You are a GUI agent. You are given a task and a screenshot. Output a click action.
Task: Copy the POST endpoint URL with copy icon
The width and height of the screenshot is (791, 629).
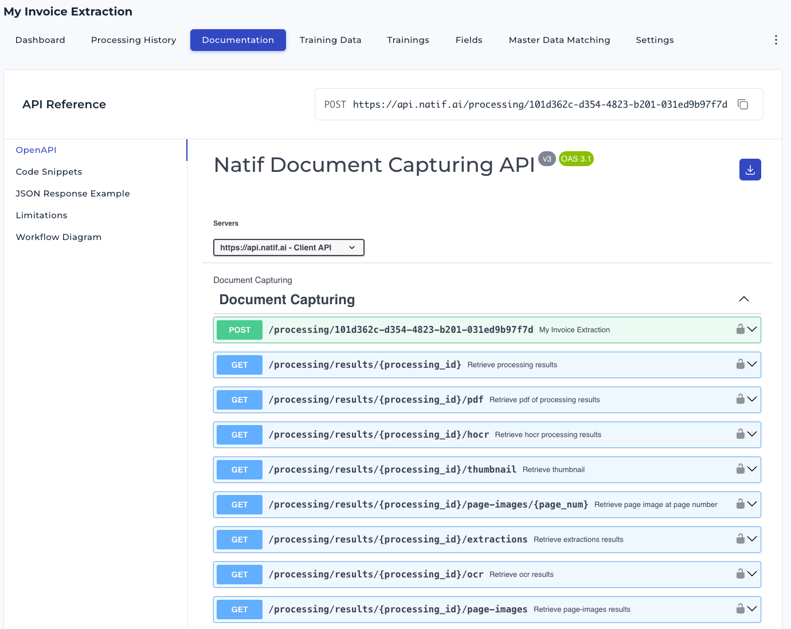point(743,104)
